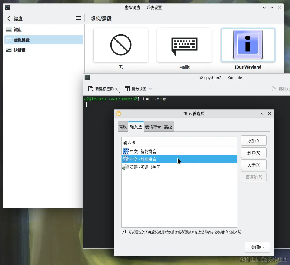The width and height of the screenshot is (290, 265).
Task: Click the 新建标签页 icon in Konsole
Action: coord(91,88)
